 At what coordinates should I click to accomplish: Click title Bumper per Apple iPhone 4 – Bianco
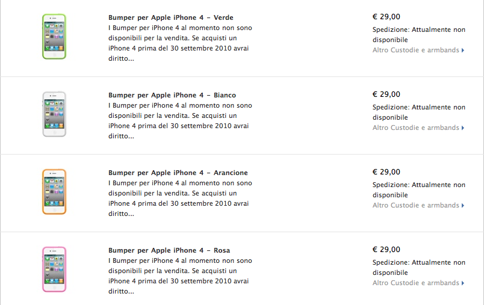point(172,95)
